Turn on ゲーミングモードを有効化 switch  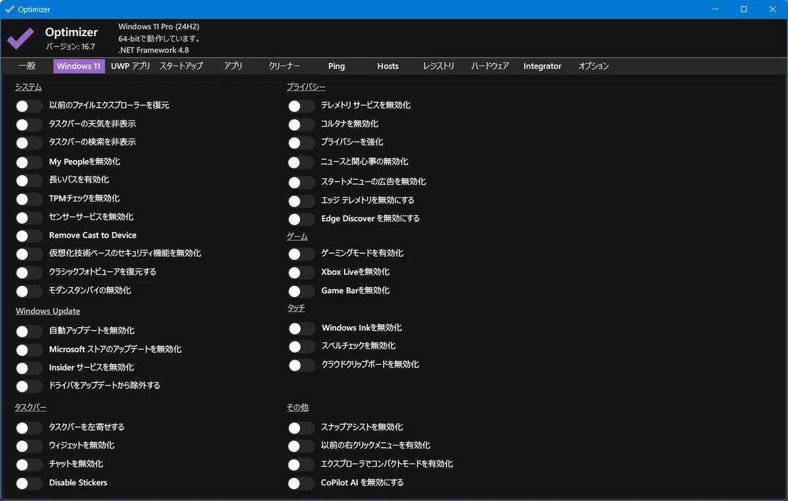point(301,254)
